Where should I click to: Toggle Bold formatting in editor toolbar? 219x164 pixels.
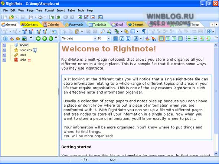tap(115, 39)
